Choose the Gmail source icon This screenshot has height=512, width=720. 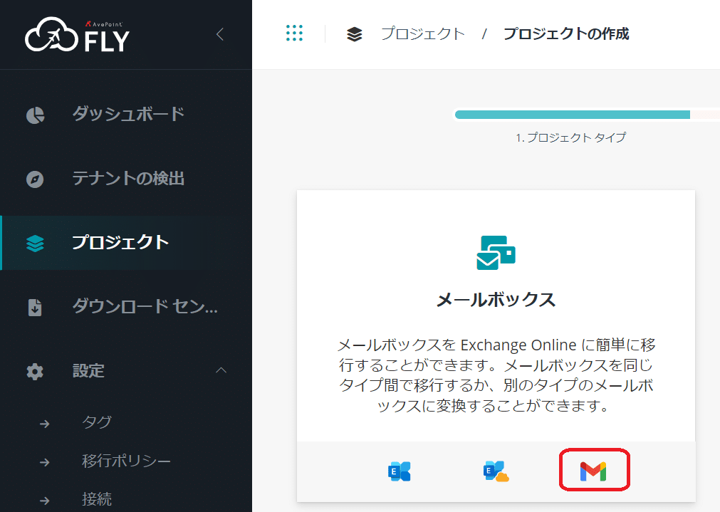[593, 471]
